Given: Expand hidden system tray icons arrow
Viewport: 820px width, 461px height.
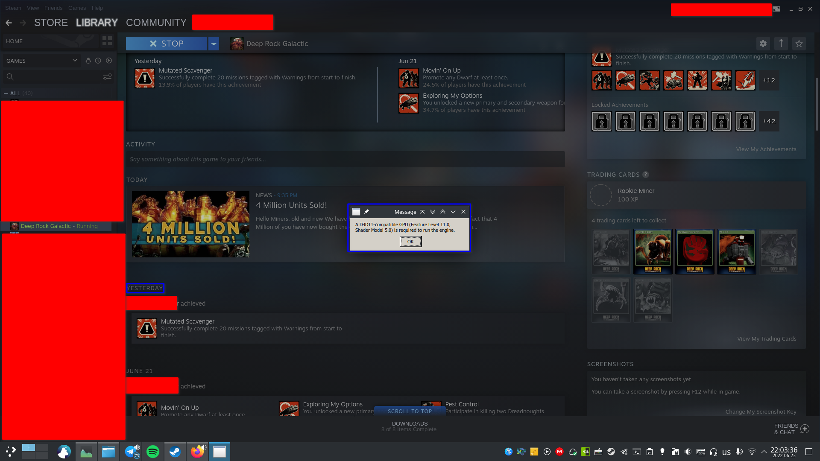Looking at the screenshot, I should click(x=764, y=452).
